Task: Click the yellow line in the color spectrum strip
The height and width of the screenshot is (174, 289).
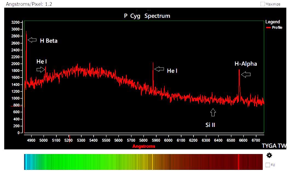Action: click(x=152, y=162)
